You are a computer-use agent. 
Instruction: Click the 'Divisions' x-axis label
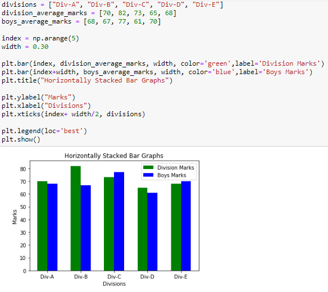click(x=114, y=284)
